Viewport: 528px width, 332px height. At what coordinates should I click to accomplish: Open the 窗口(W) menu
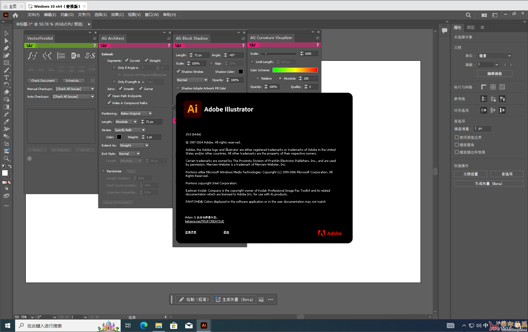tap(152, 15)
